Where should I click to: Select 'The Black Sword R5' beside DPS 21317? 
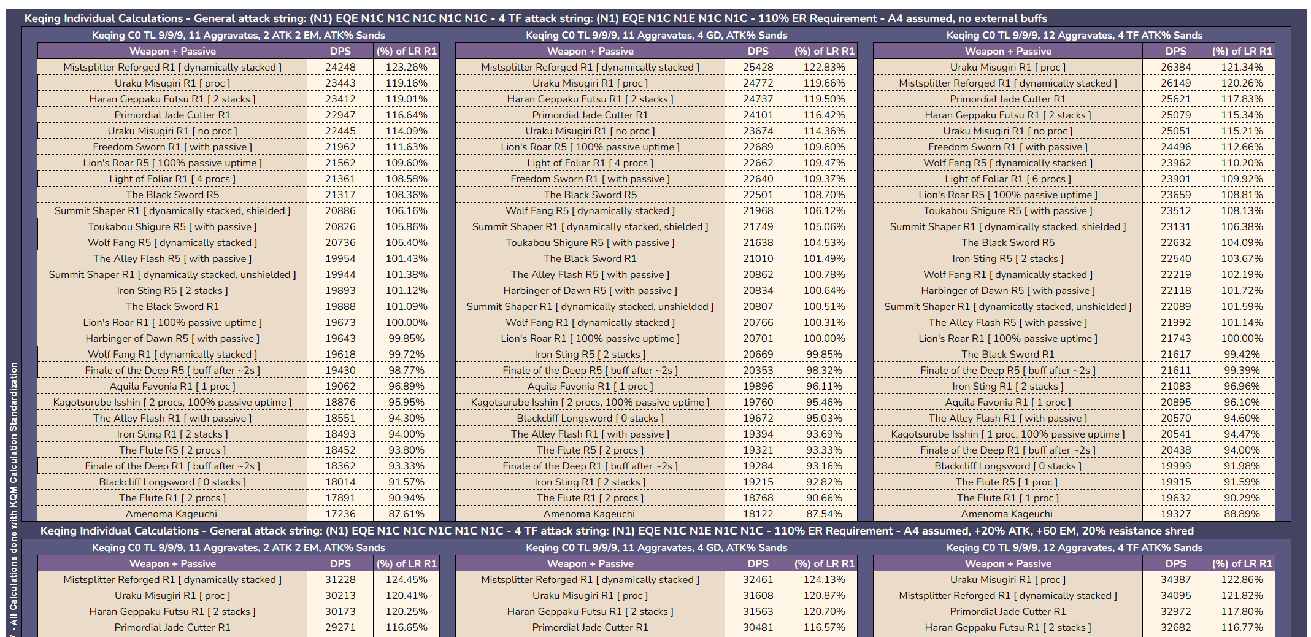pos(172,195)
